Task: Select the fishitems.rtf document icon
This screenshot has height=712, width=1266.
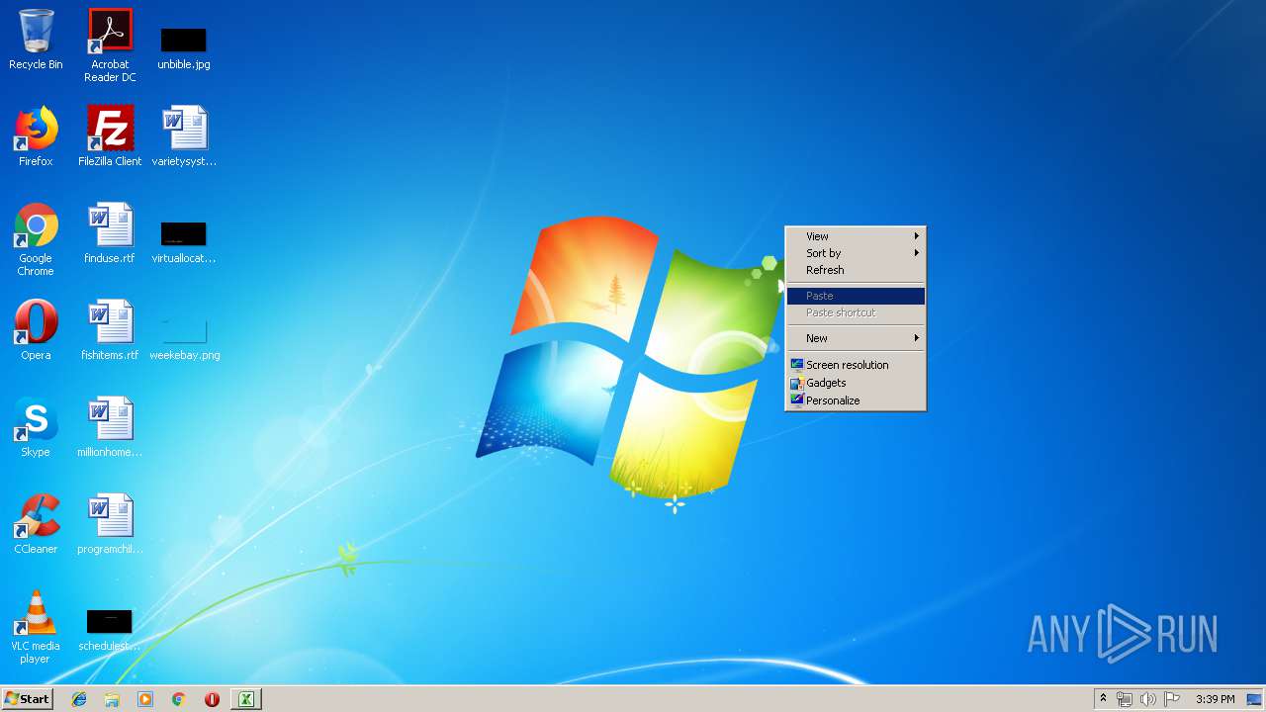Action: click(110, 330)
